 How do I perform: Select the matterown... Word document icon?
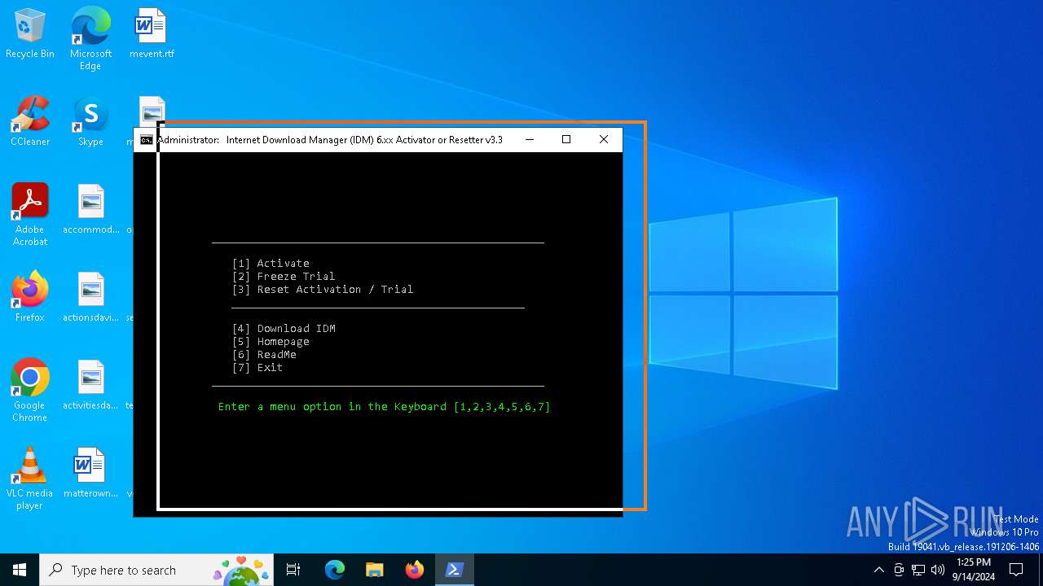point(90,473)
